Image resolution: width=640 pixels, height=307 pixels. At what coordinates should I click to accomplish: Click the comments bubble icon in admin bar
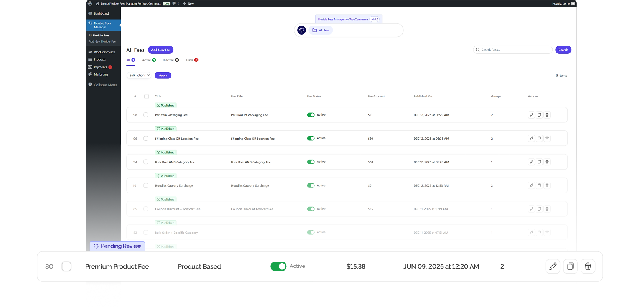pyautogui.click(x=174, y=3)
